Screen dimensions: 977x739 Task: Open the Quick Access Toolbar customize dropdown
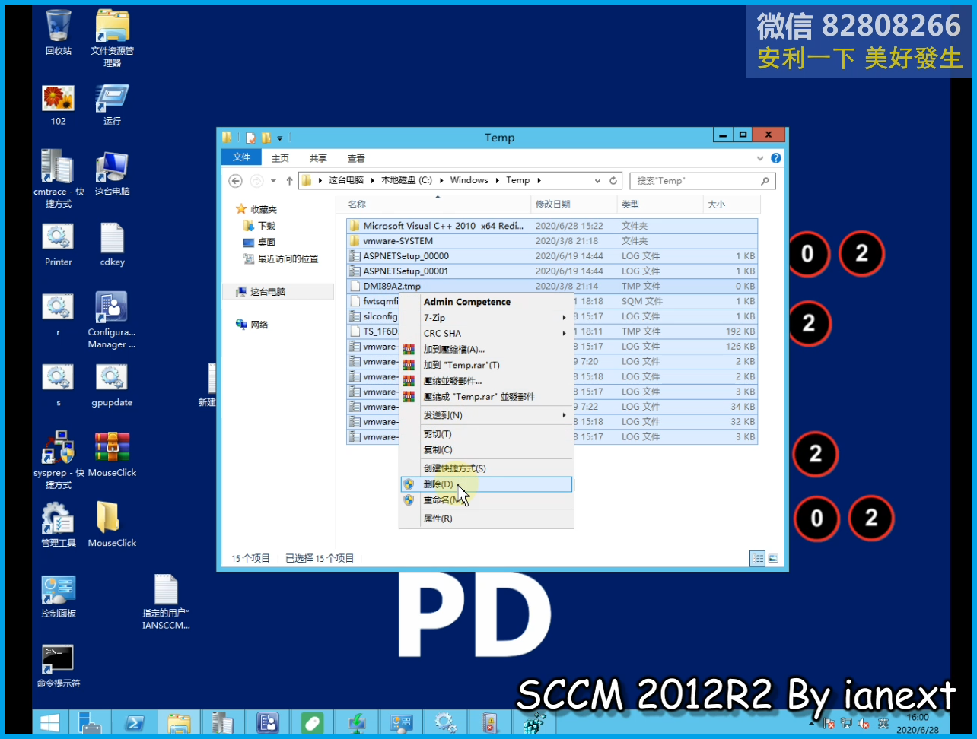click(x=280, y=138)
